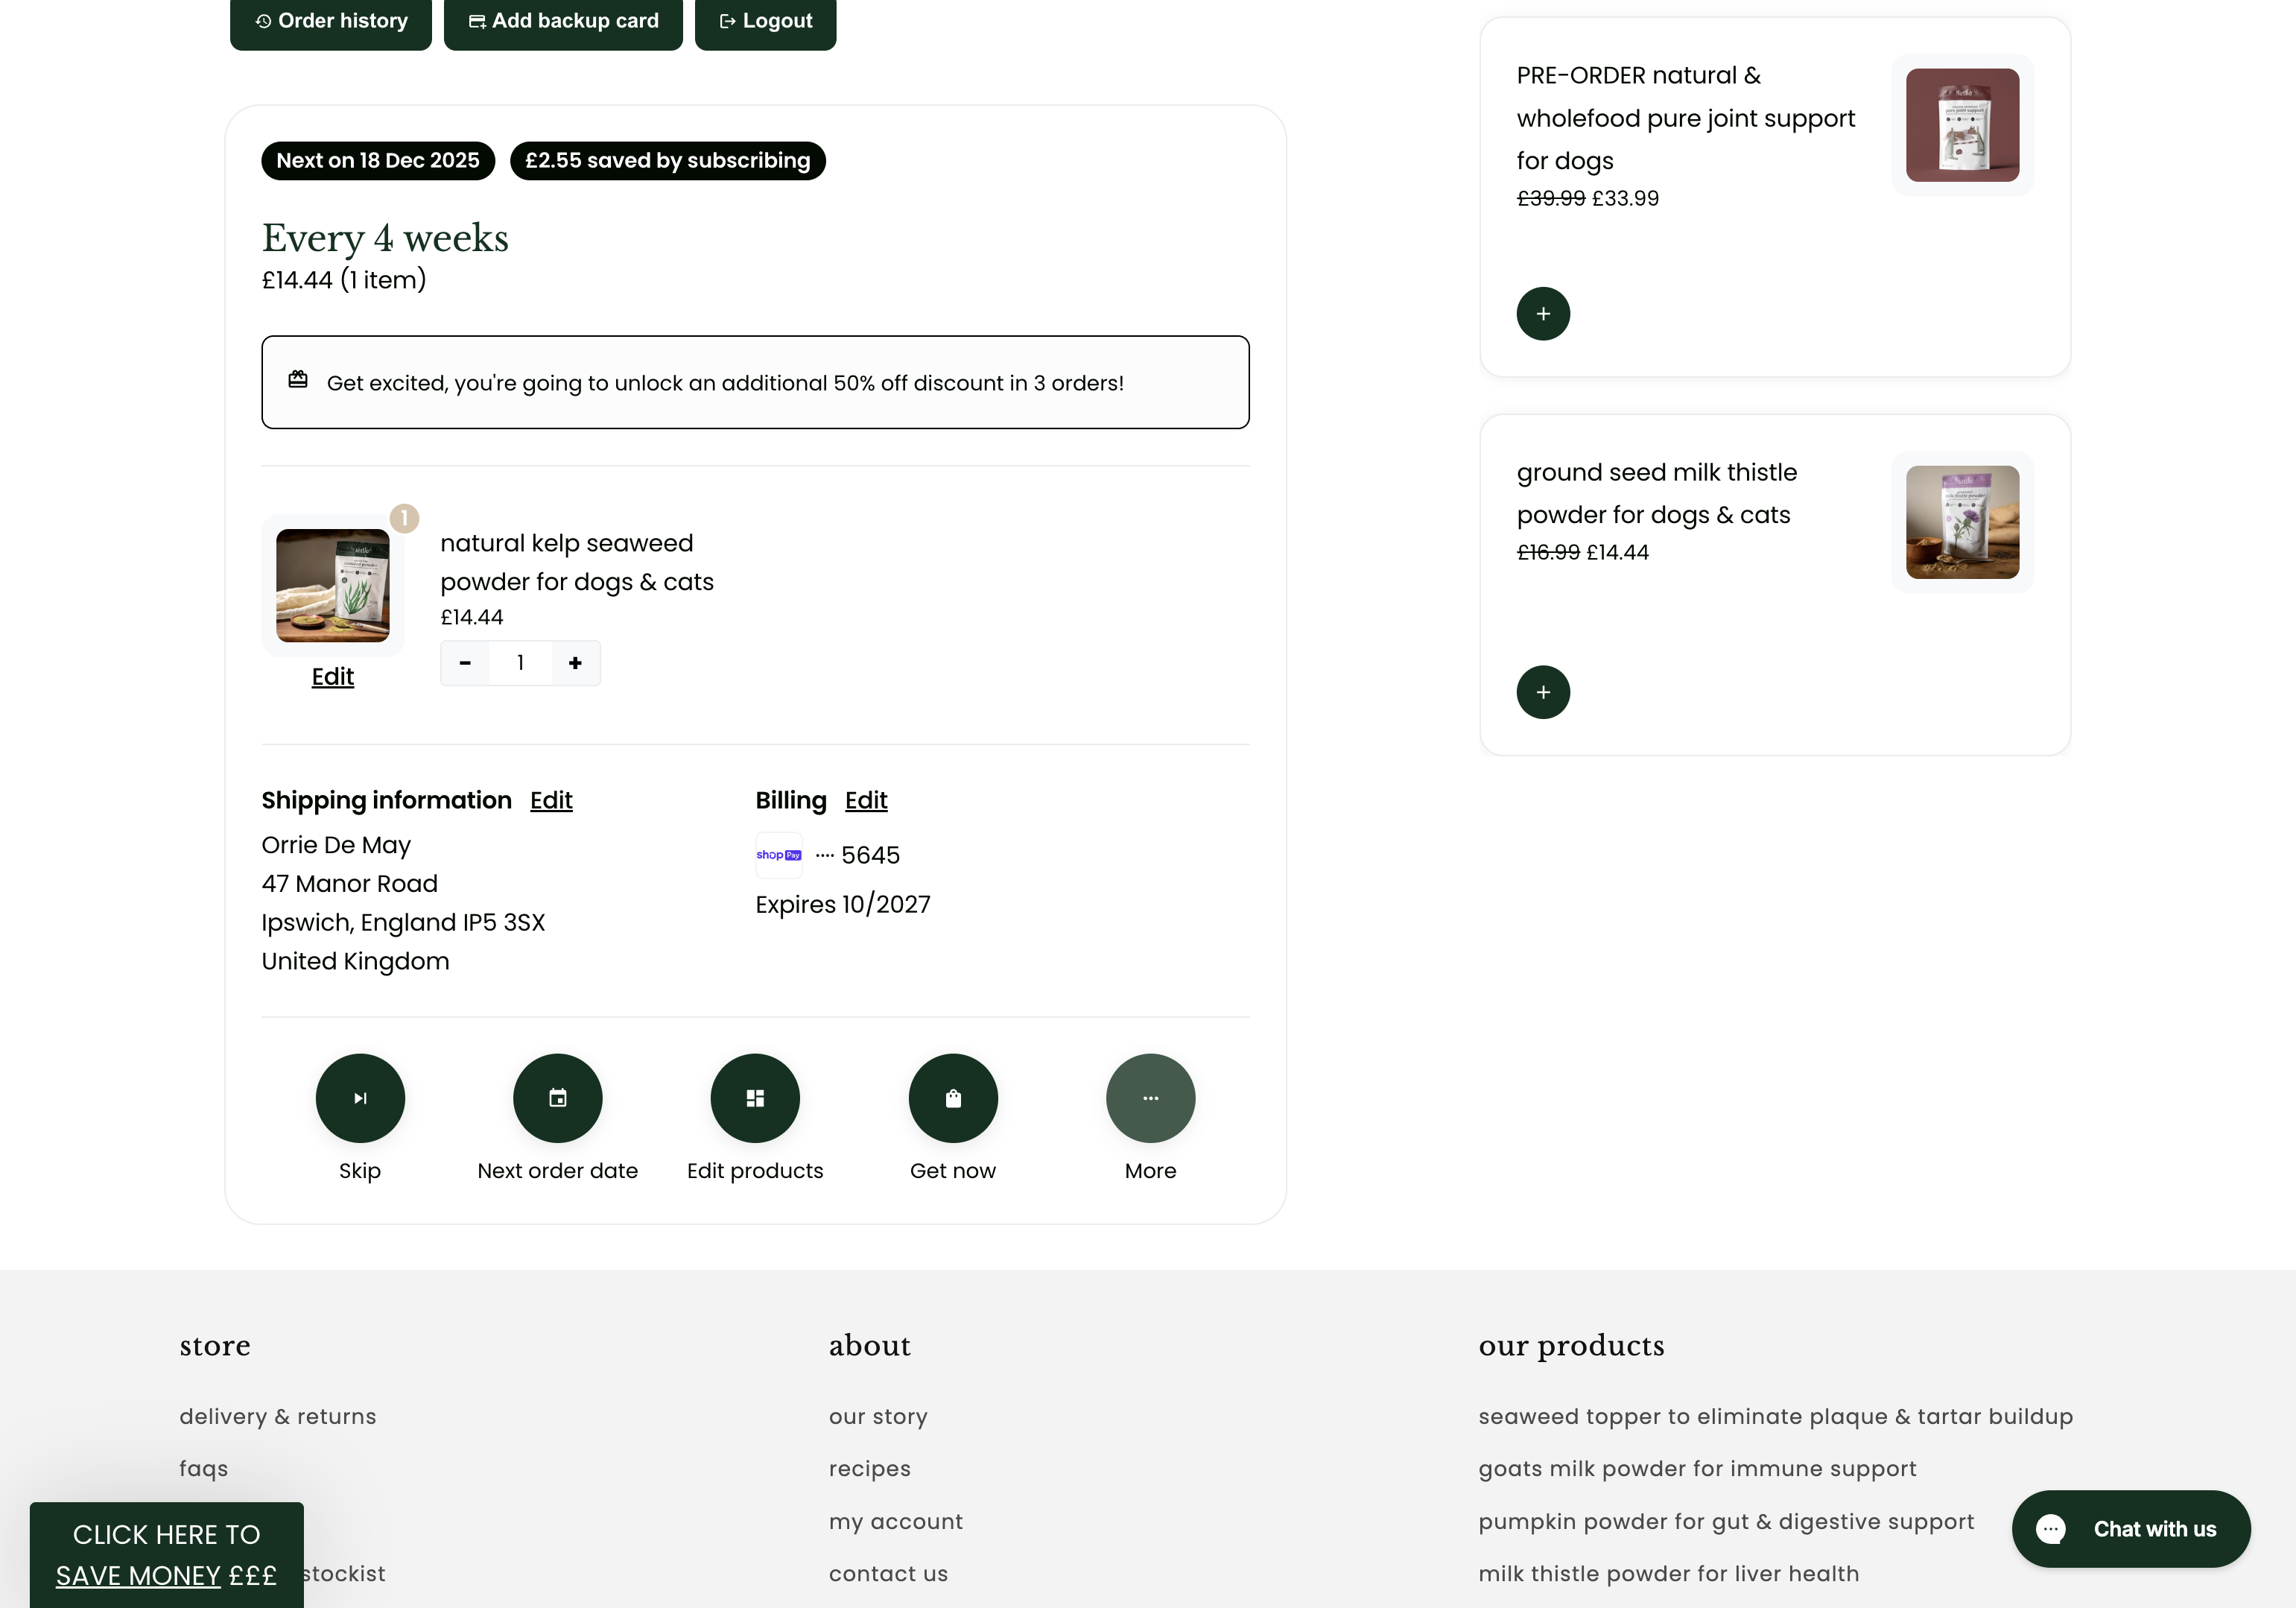The image size is (2296, 1608).
Task: Click kelp seaweed powder thumbnail
Action: (x=333, y=586)
